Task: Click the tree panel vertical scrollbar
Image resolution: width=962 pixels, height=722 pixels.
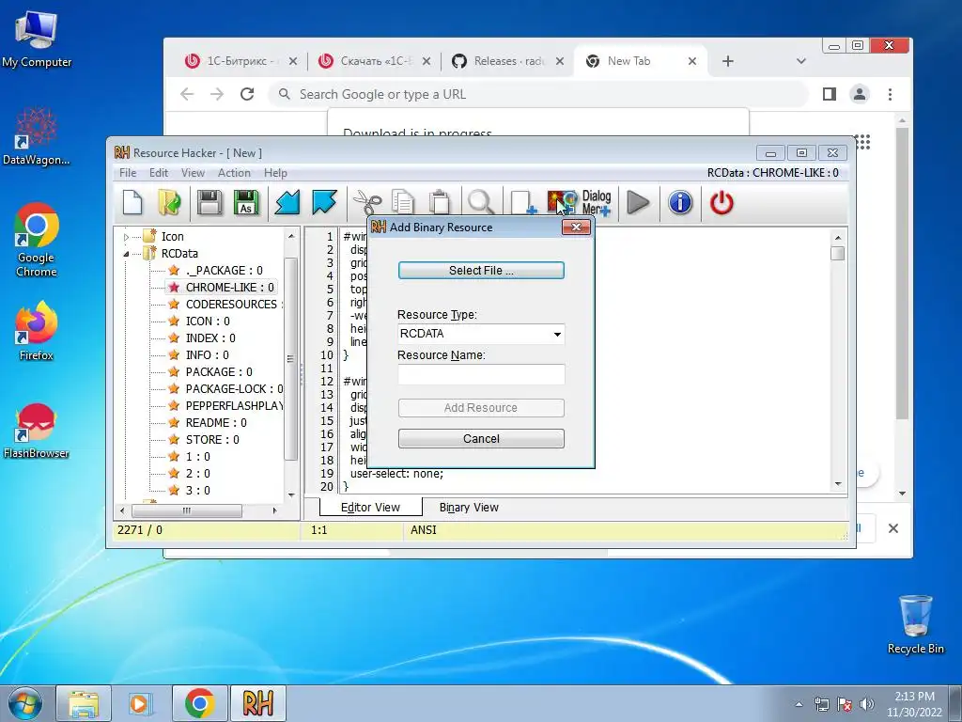Action: [291, 358]
